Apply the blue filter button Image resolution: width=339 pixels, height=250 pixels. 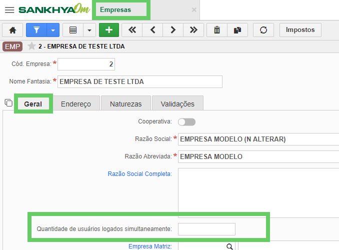[x=36, y=30]
